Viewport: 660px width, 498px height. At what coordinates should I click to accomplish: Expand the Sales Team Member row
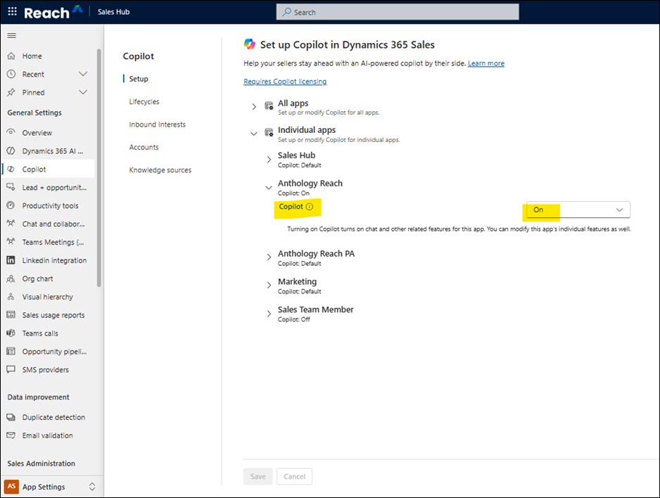[x=269, y=313]
